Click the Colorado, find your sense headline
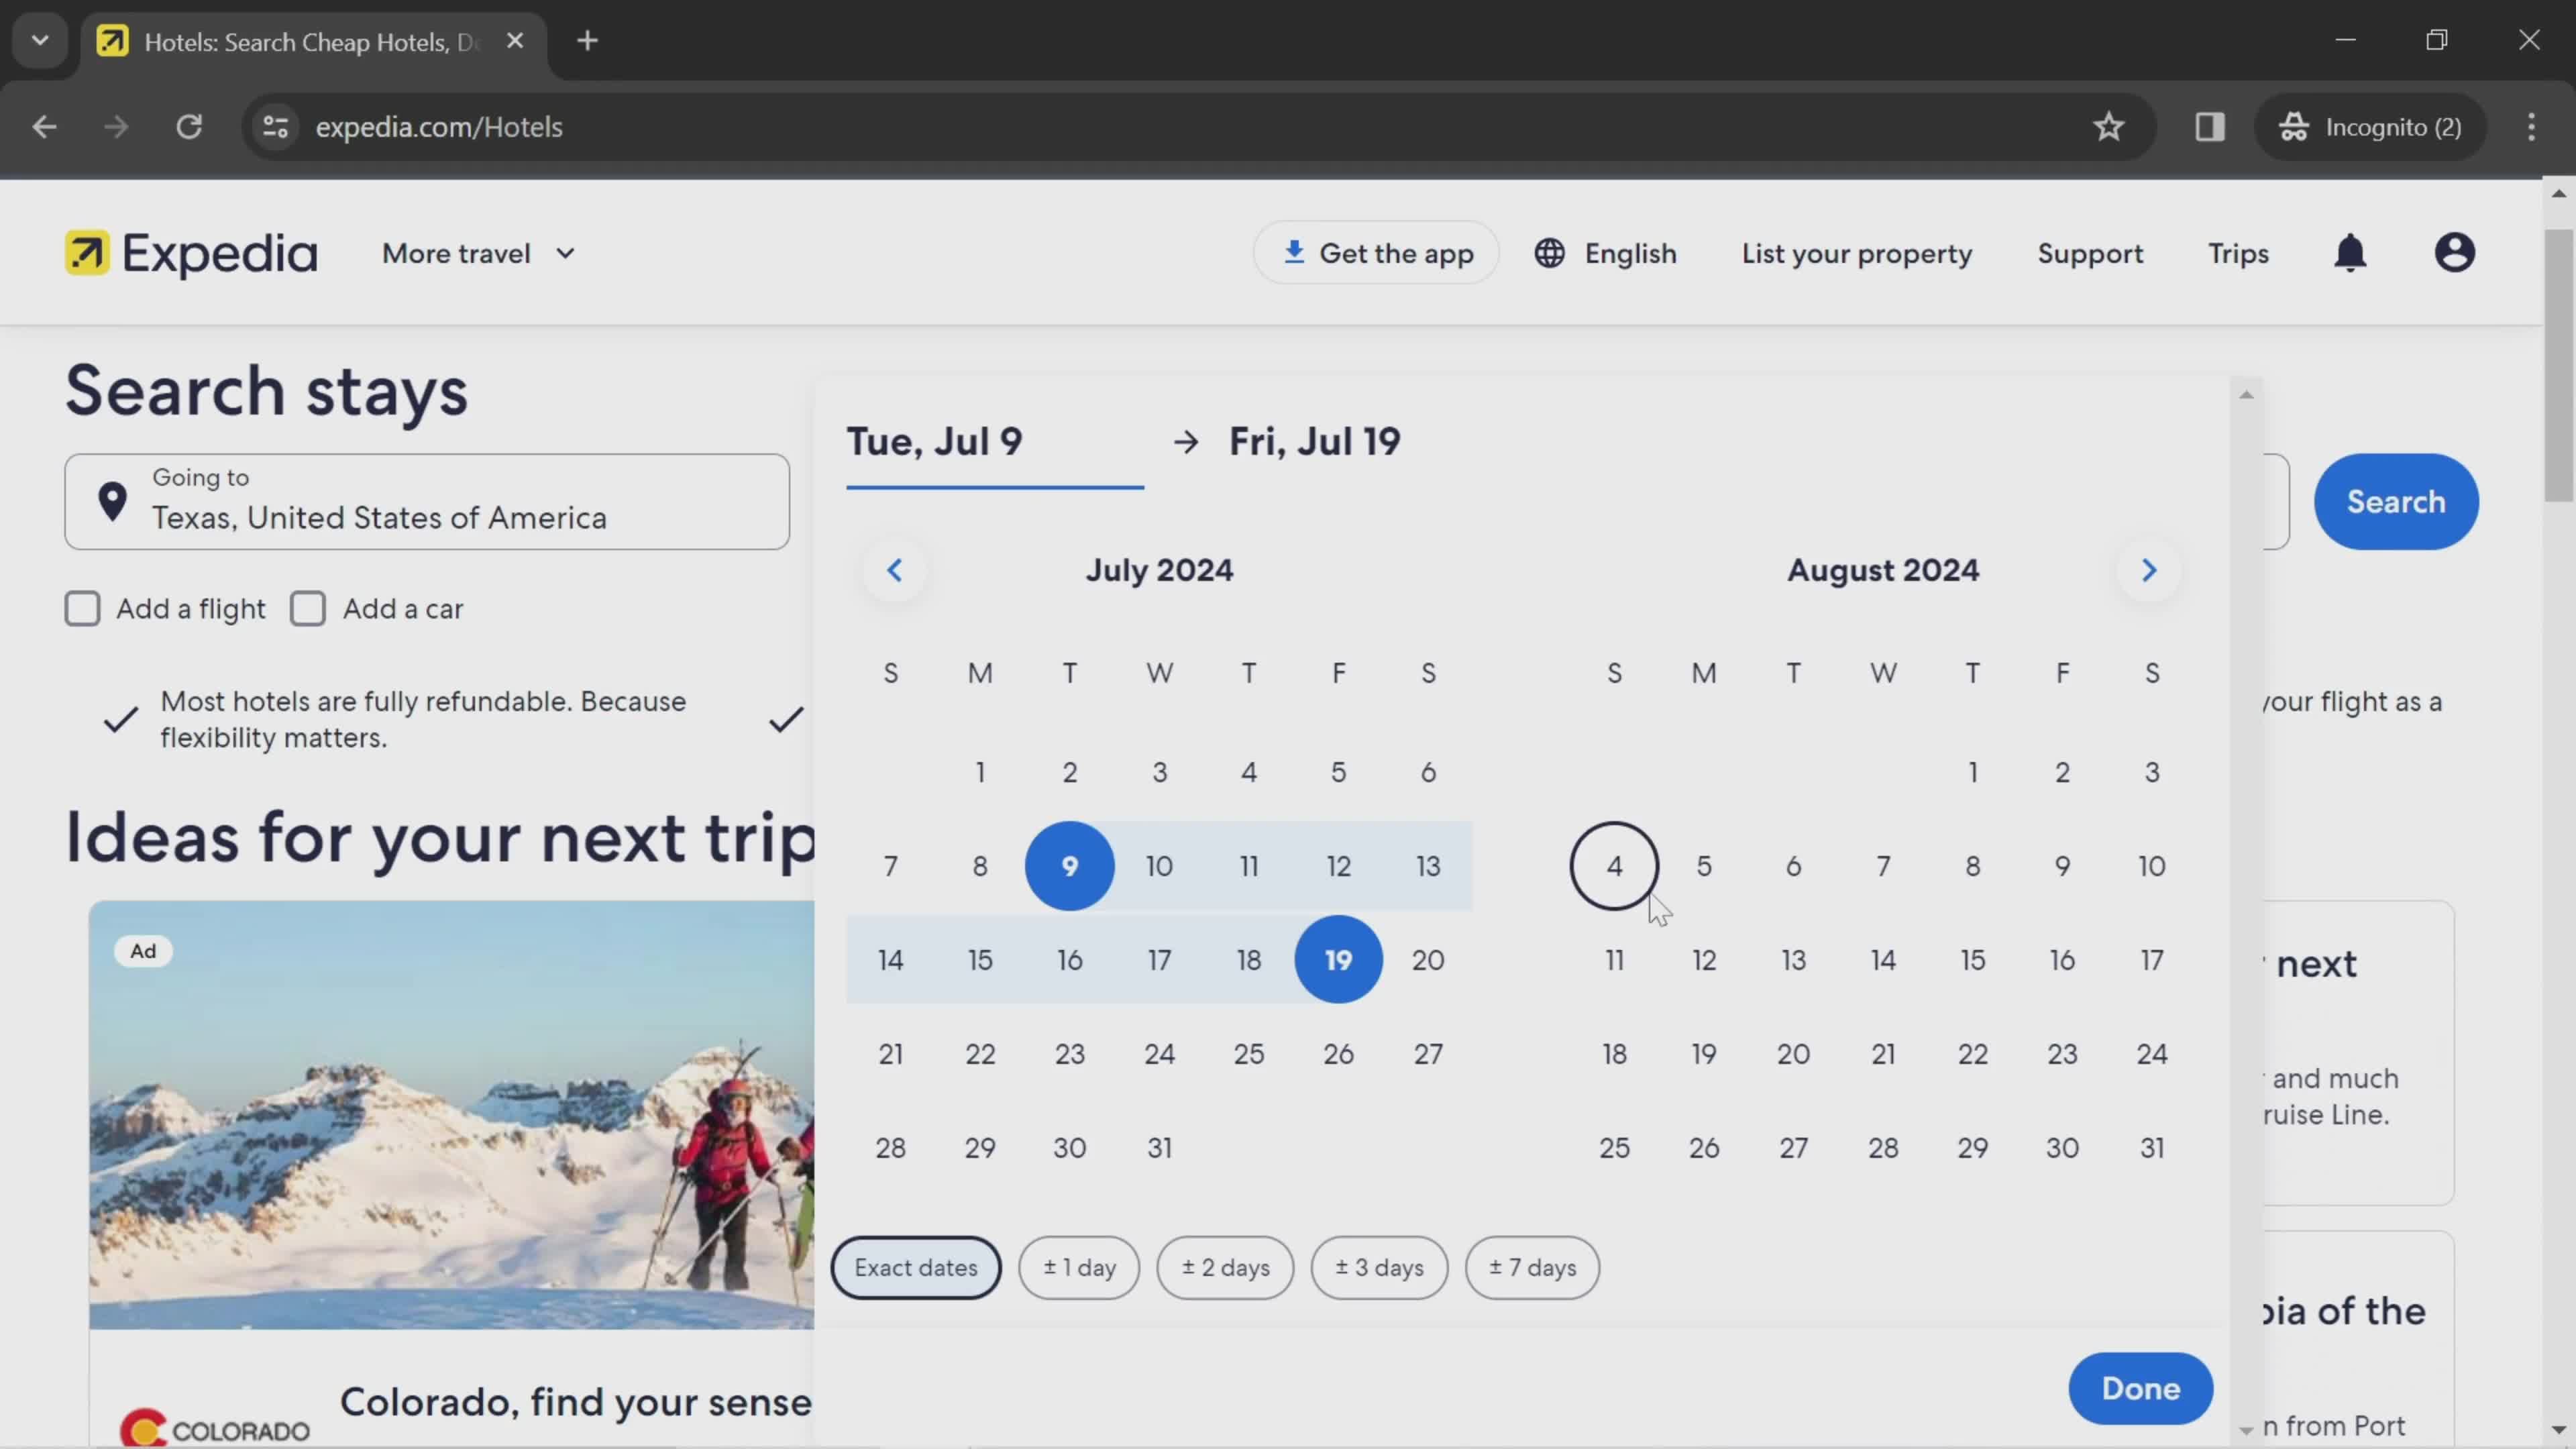 (x=576, y=1402)
